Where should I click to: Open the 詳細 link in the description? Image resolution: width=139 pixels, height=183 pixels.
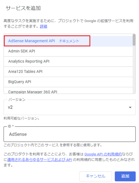pyautogui.click(x=43, y=27)
